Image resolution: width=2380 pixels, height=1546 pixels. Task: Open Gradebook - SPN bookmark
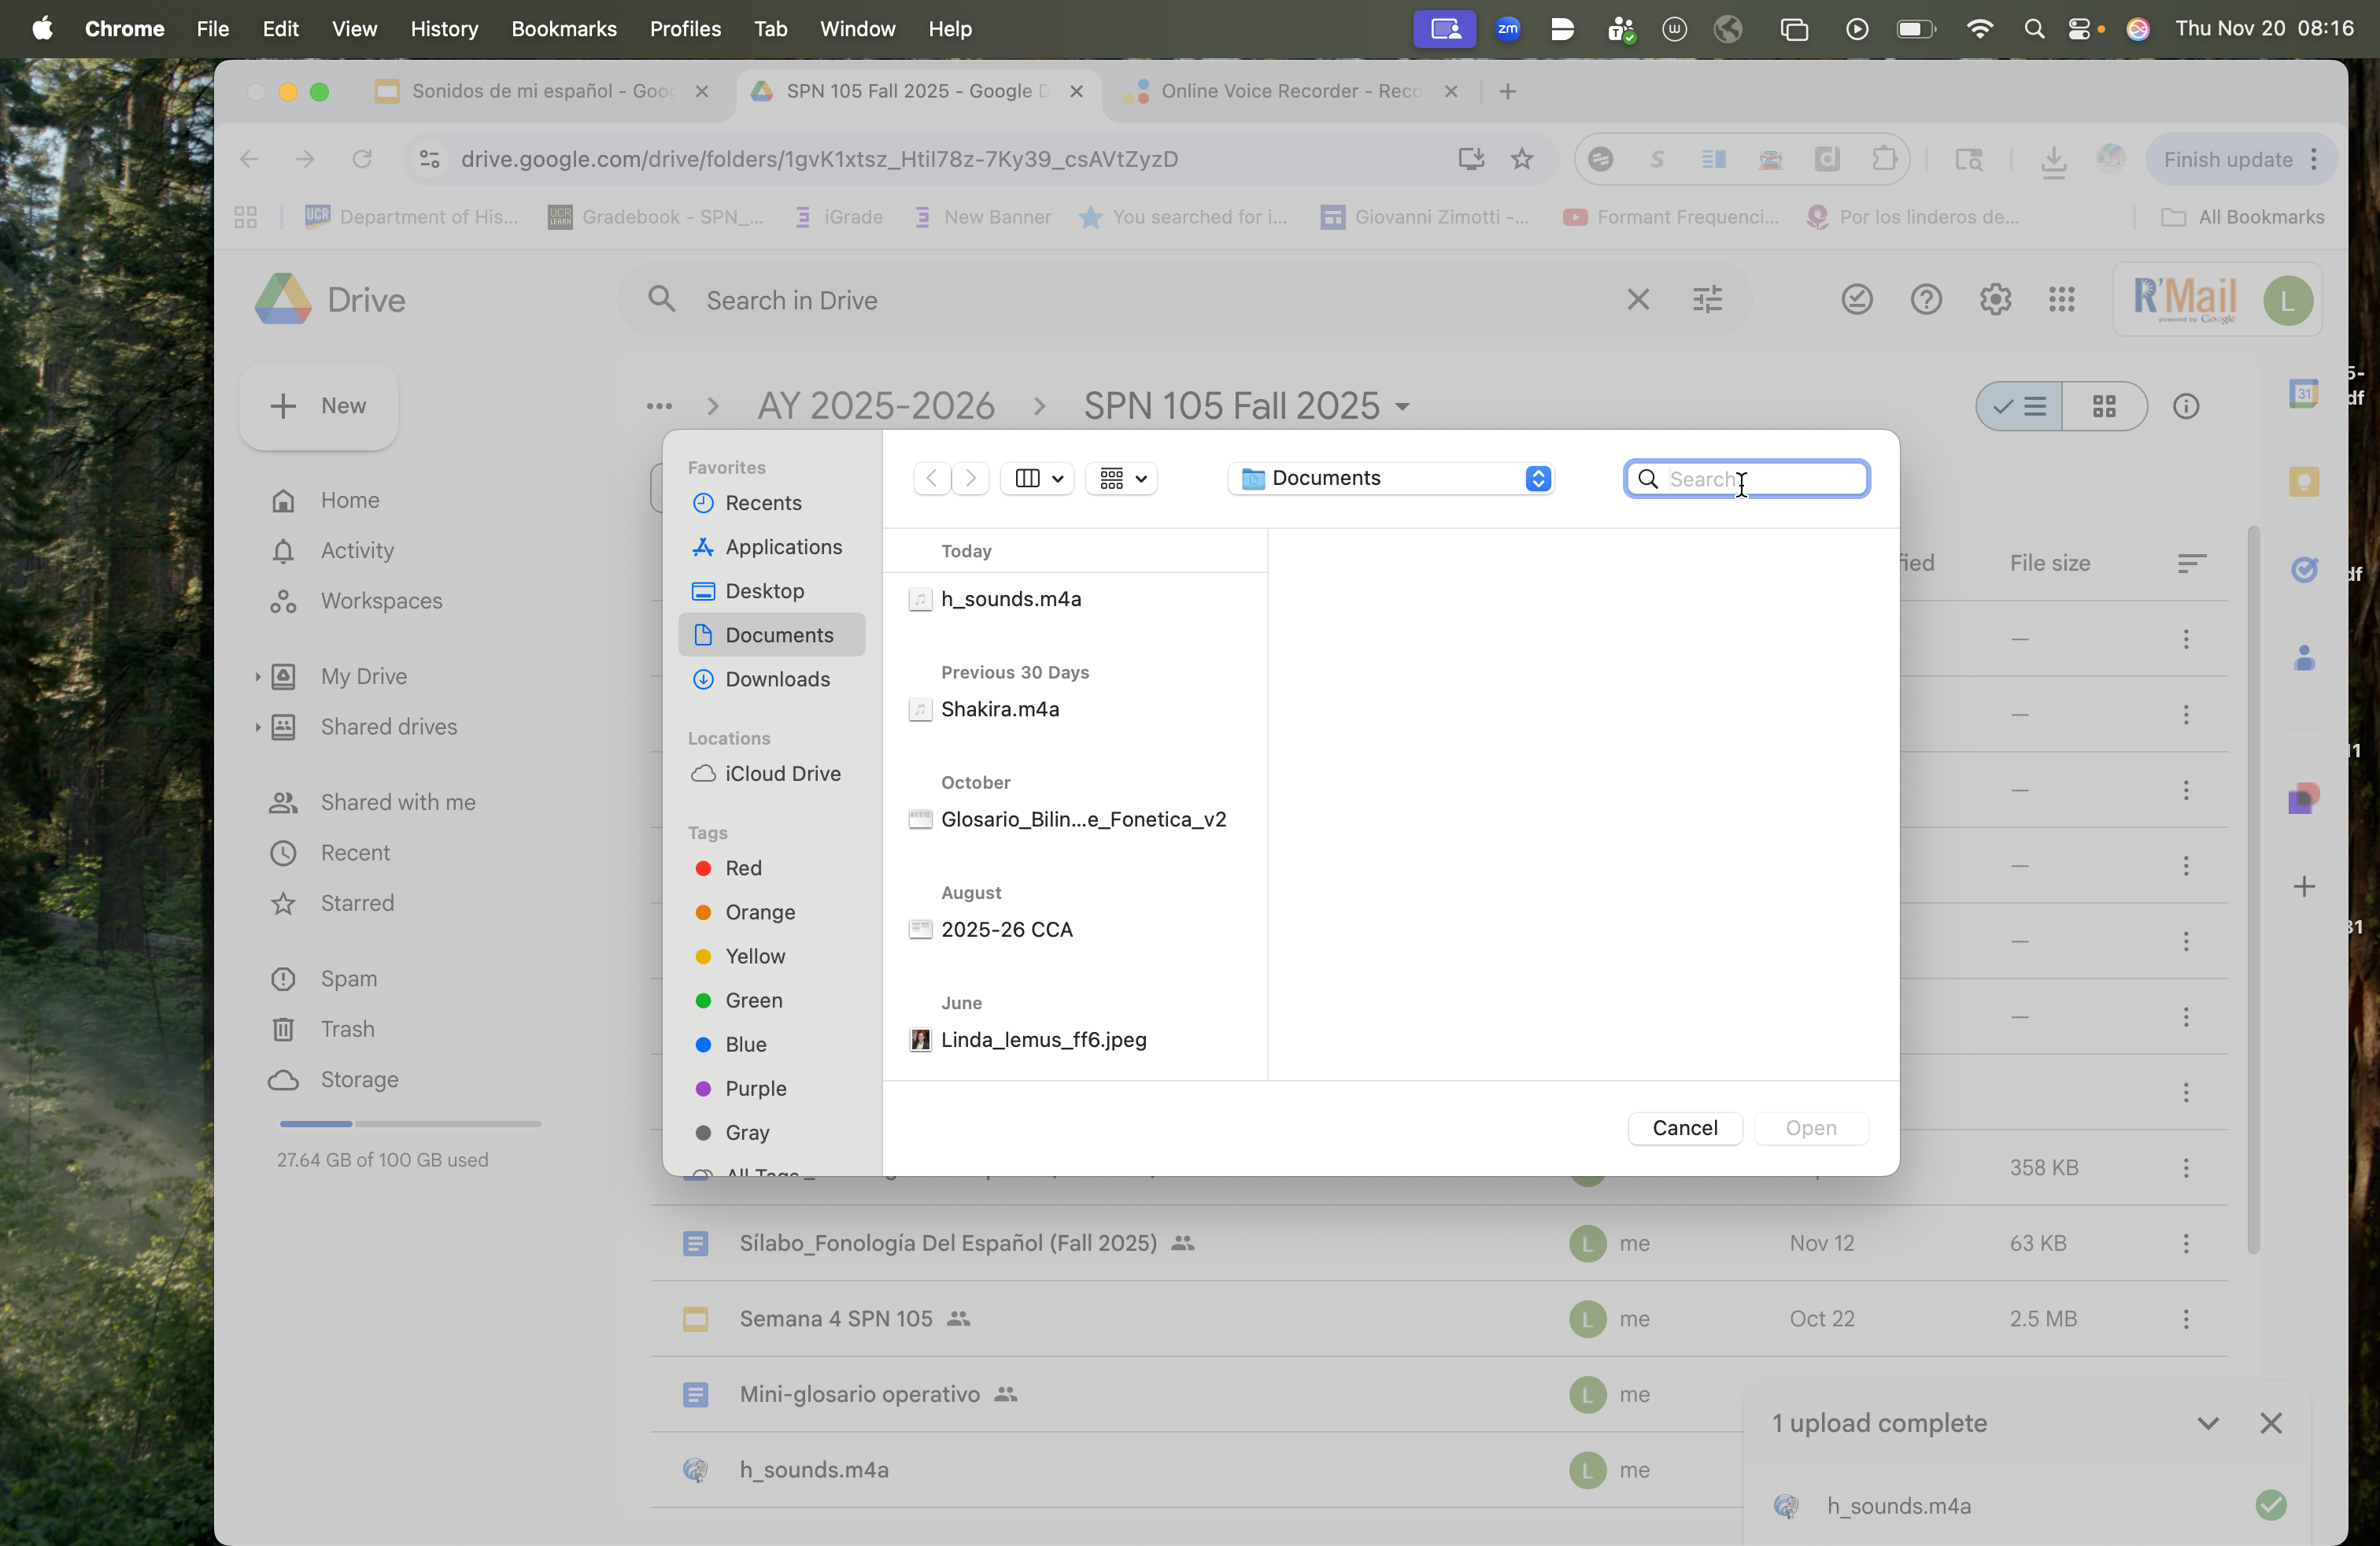tap(656, 217)
